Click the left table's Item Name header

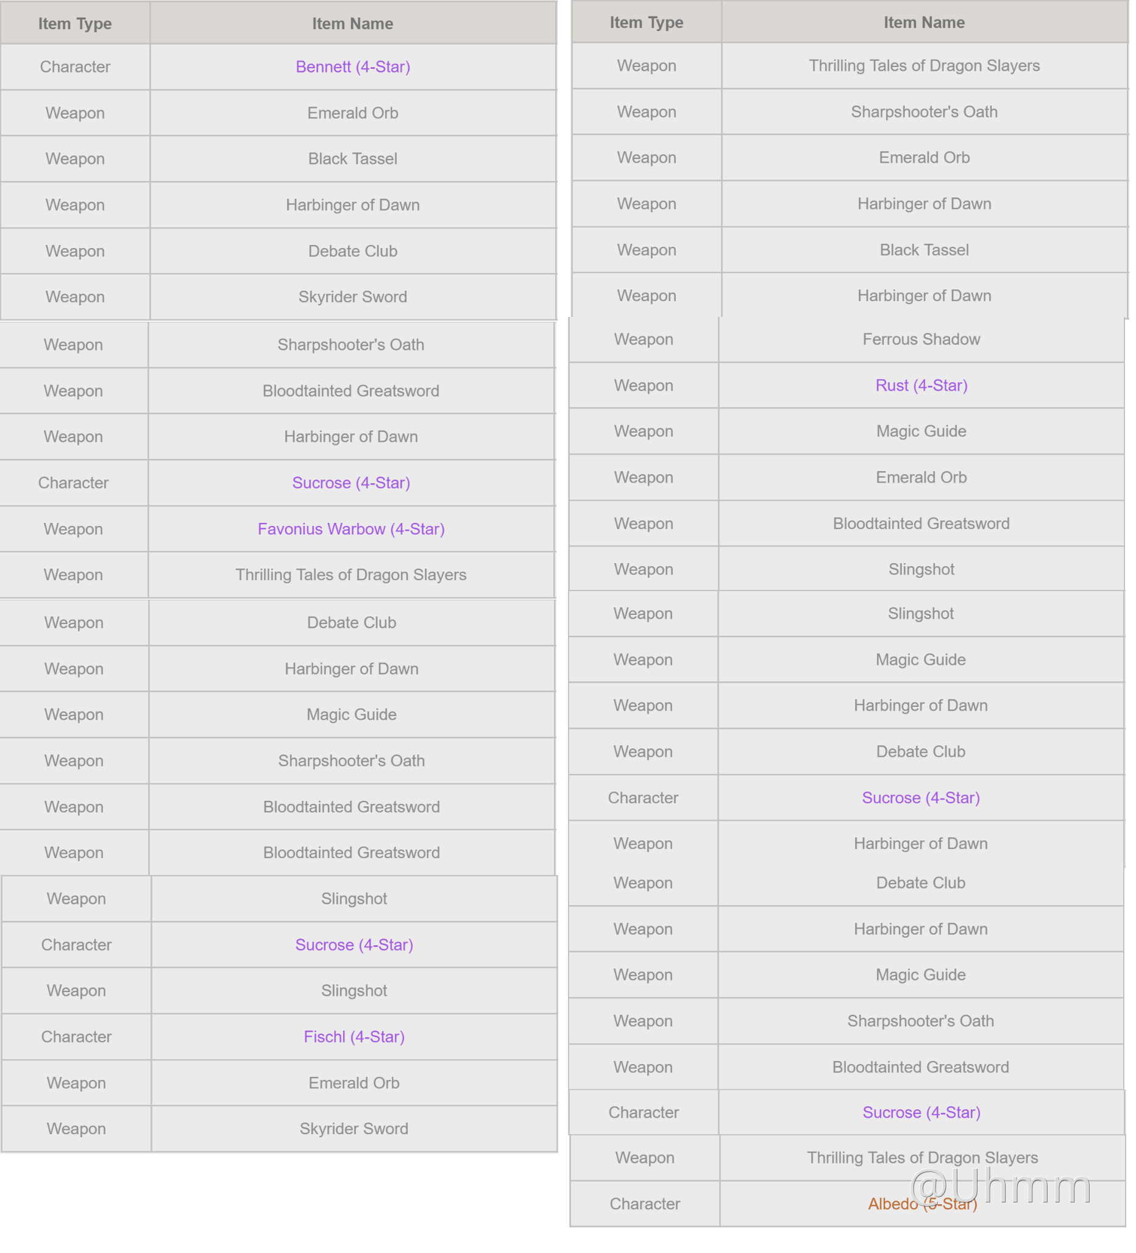(x=352, y=24)
